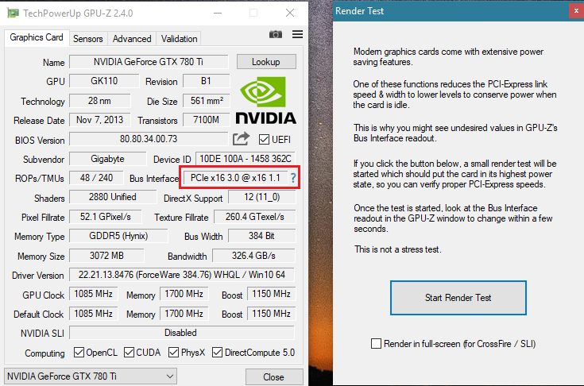
Task: Click the Name field NVIDIA GeForce GTX 780 Ti
Action: 149,62
